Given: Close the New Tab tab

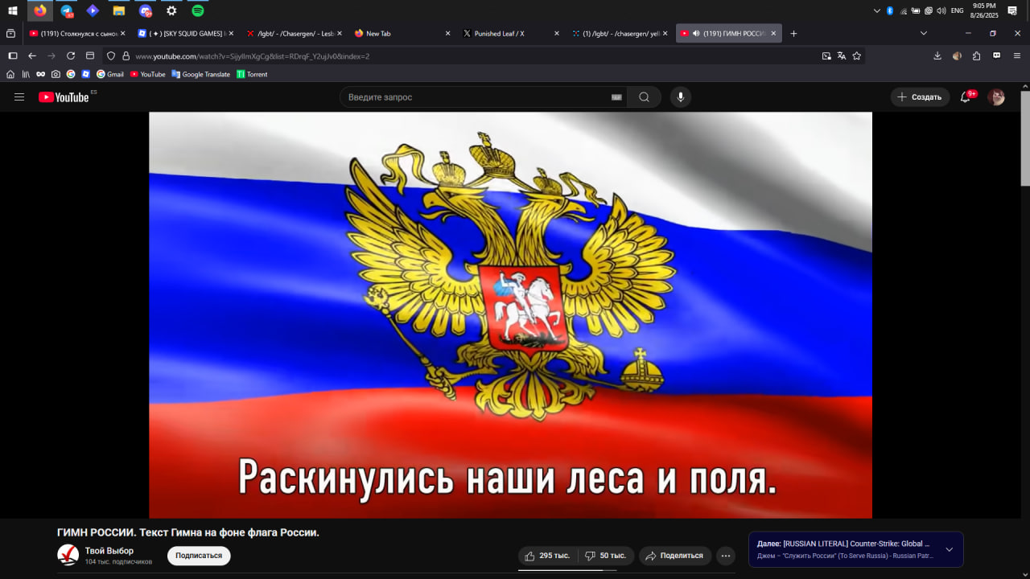Looking at the screenshot, I should click(x=447, y=34).
